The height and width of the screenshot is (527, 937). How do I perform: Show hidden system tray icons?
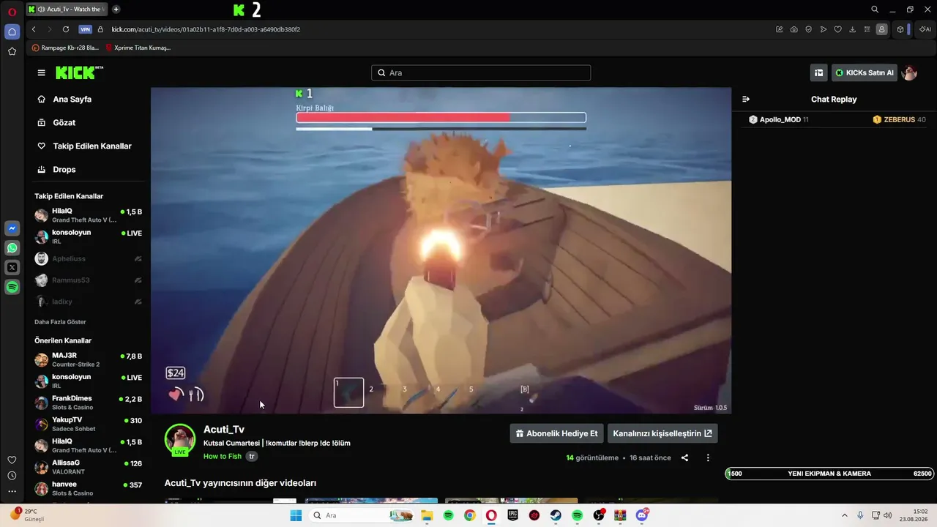point(844,515)
